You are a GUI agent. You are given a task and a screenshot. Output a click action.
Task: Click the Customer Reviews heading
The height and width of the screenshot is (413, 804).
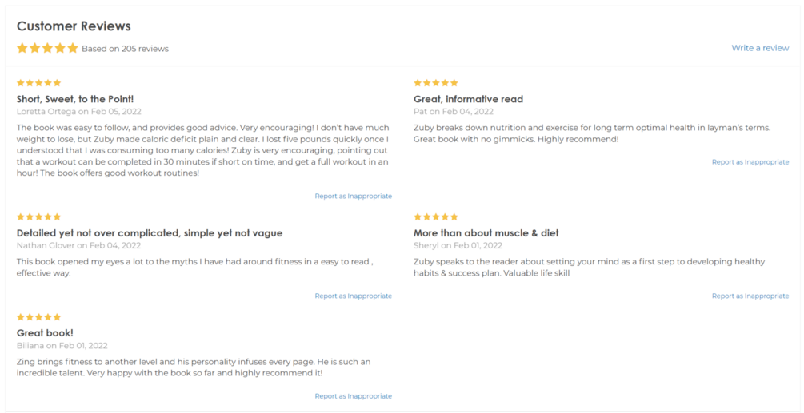point(74,26)
